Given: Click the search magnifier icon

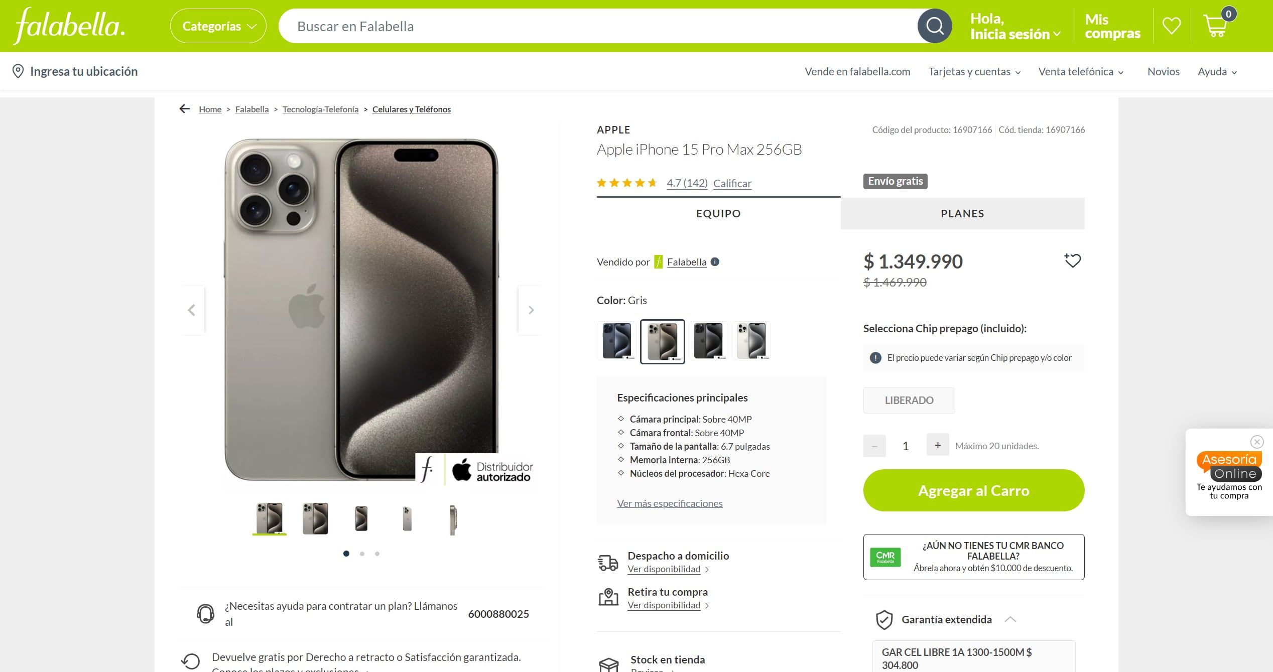Looking at the screenshot, I should click(x=934, y=26).
